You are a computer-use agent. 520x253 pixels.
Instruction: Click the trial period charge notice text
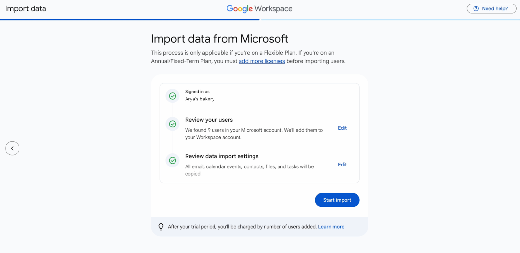242,227
